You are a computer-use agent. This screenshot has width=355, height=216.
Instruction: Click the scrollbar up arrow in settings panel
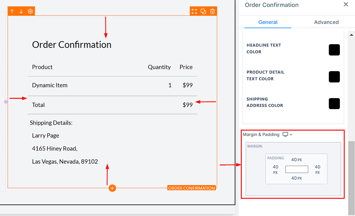(x=351, y=35)
